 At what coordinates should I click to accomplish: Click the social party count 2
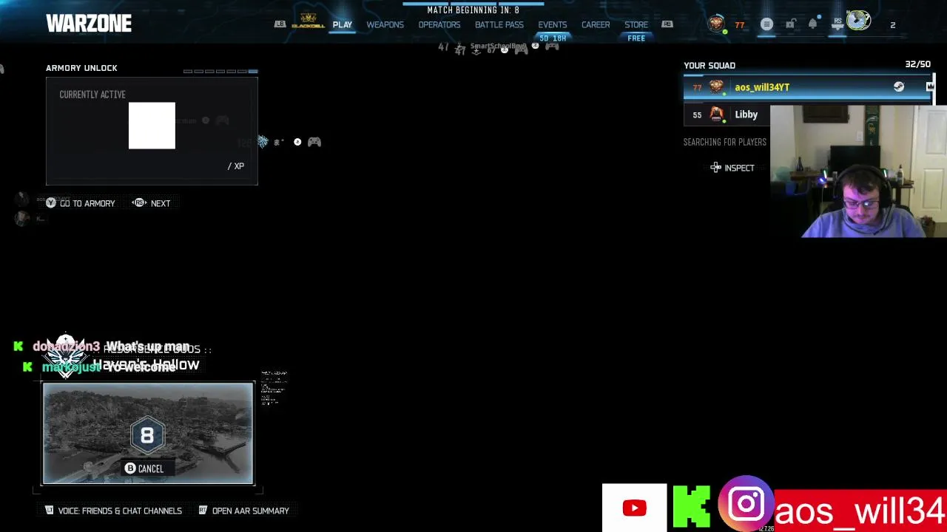coord(893,25)
